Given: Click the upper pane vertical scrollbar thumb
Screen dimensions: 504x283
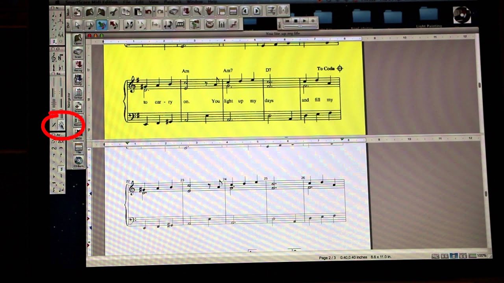Looking at the screenshot, I should click(x=480, y=85).
